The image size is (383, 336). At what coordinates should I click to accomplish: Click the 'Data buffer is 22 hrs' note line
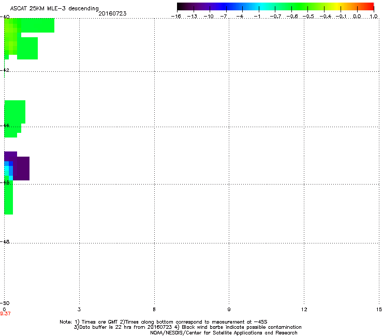187,327
